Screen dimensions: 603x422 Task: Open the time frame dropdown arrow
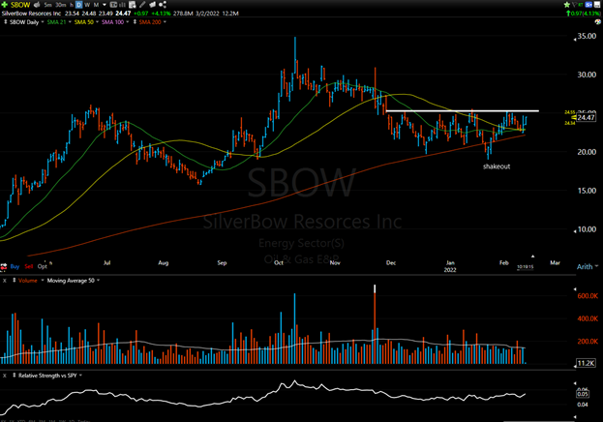(105, 5)
